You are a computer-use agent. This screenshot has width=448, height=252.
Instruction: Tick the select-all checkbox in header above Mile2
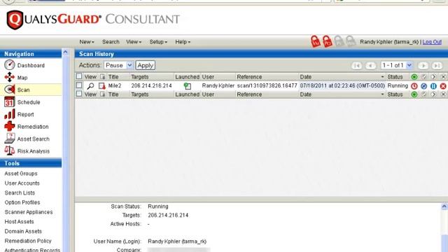tap(79, 76)
